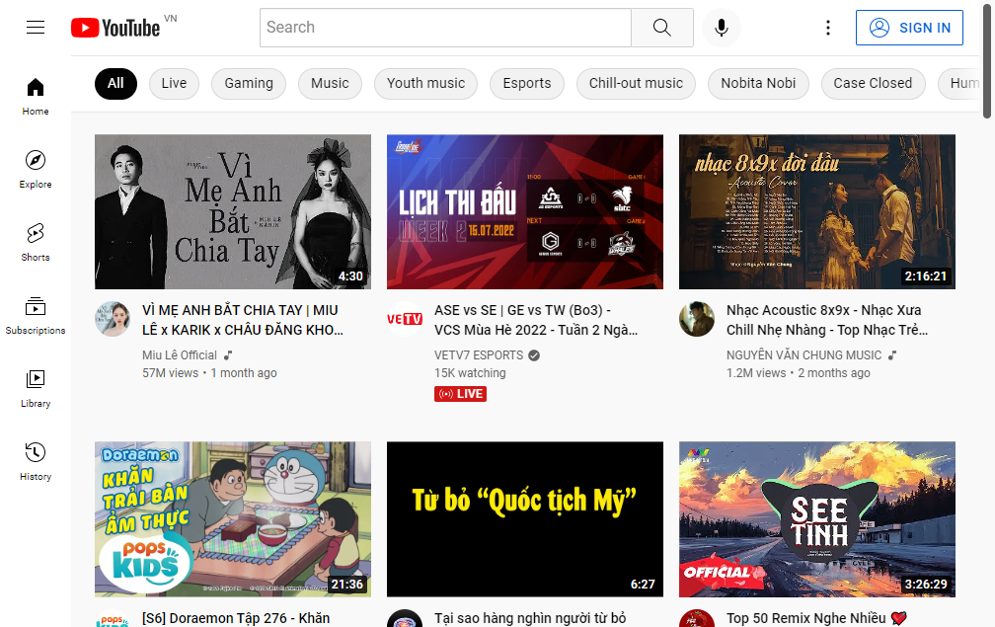Select the Esports filter chip
Screen dimensions: 995x627
(x=527, y=83)
